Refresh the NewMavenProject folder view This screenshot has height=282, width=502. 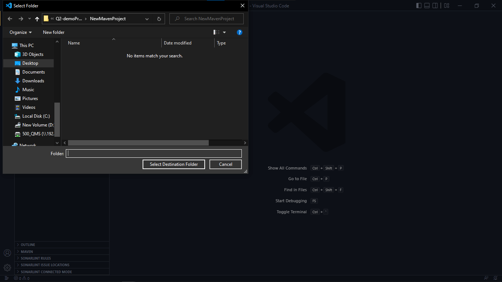pyautogui.click(x=159, y=19)
